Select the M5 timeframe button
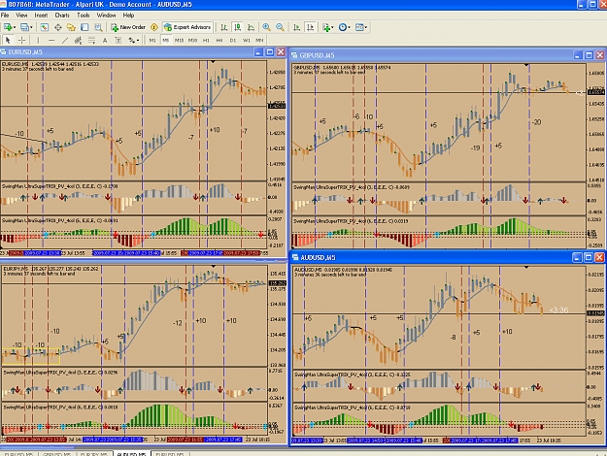The height and width of the screenshot is (456, 607). tap(166, 40)
